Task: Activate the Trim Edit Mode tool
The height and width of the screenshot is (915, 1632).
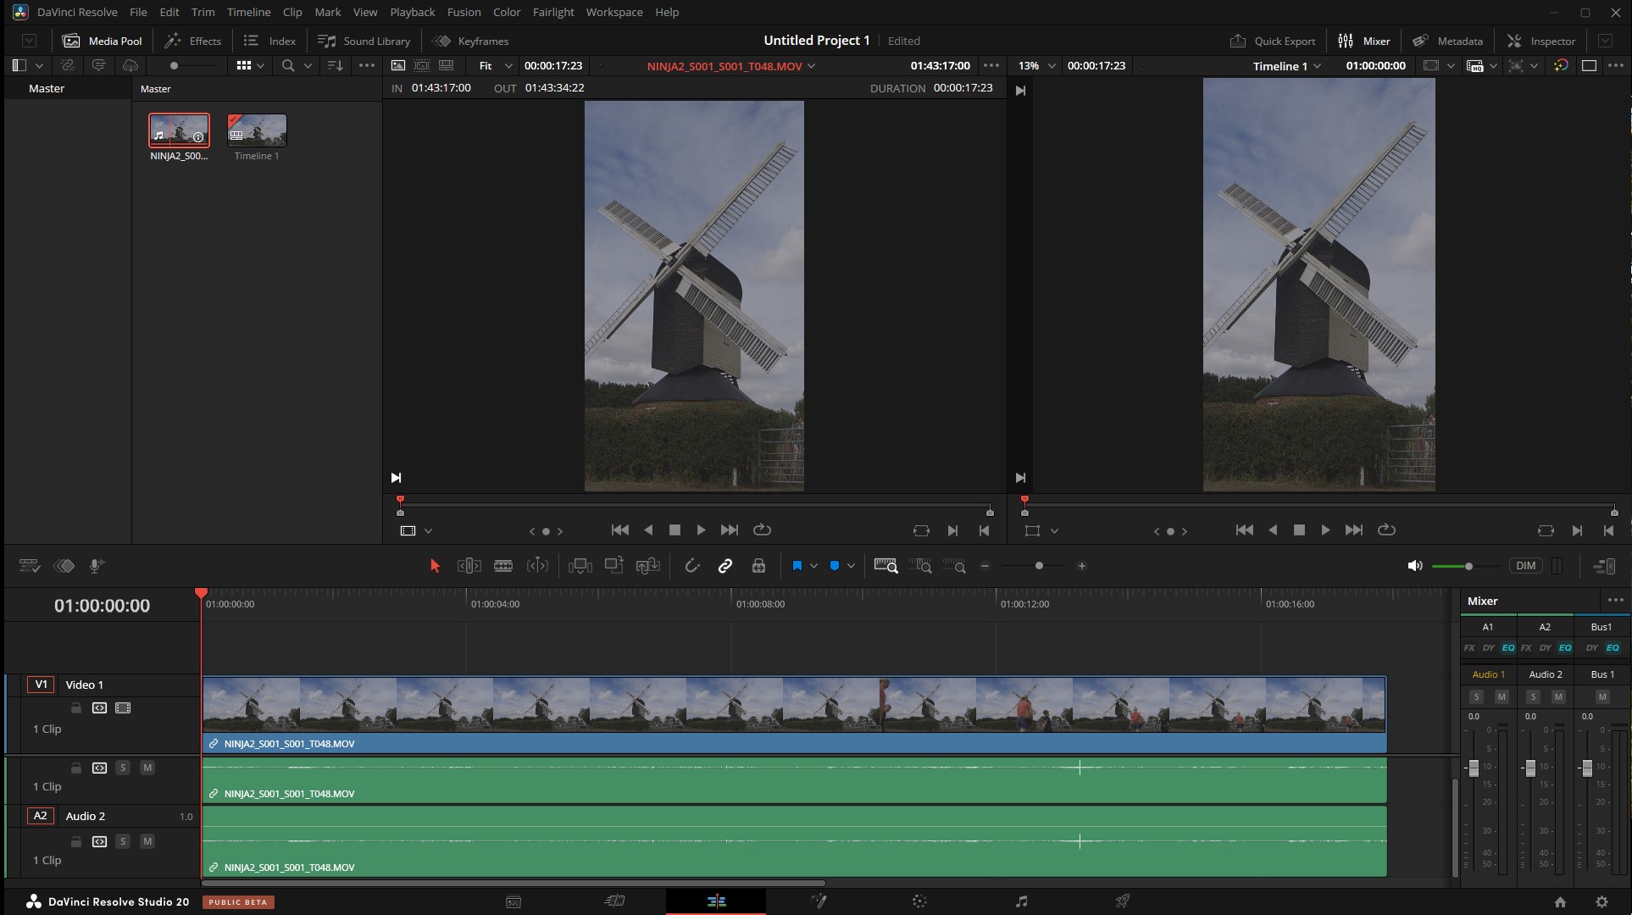Action: 469,566
